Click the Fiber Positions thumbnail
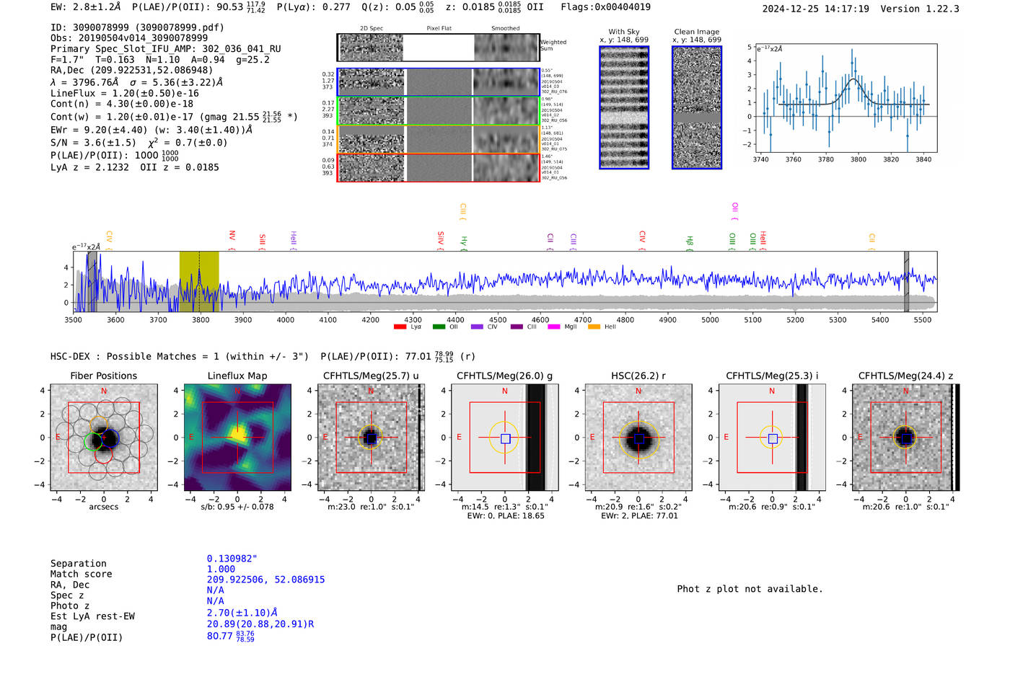The height and width of the screenshot is (687, 1010). click(104, 438)
